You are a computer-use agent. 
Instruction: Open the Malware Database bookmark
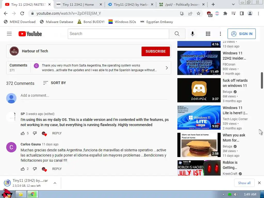[x=56, y=22]
